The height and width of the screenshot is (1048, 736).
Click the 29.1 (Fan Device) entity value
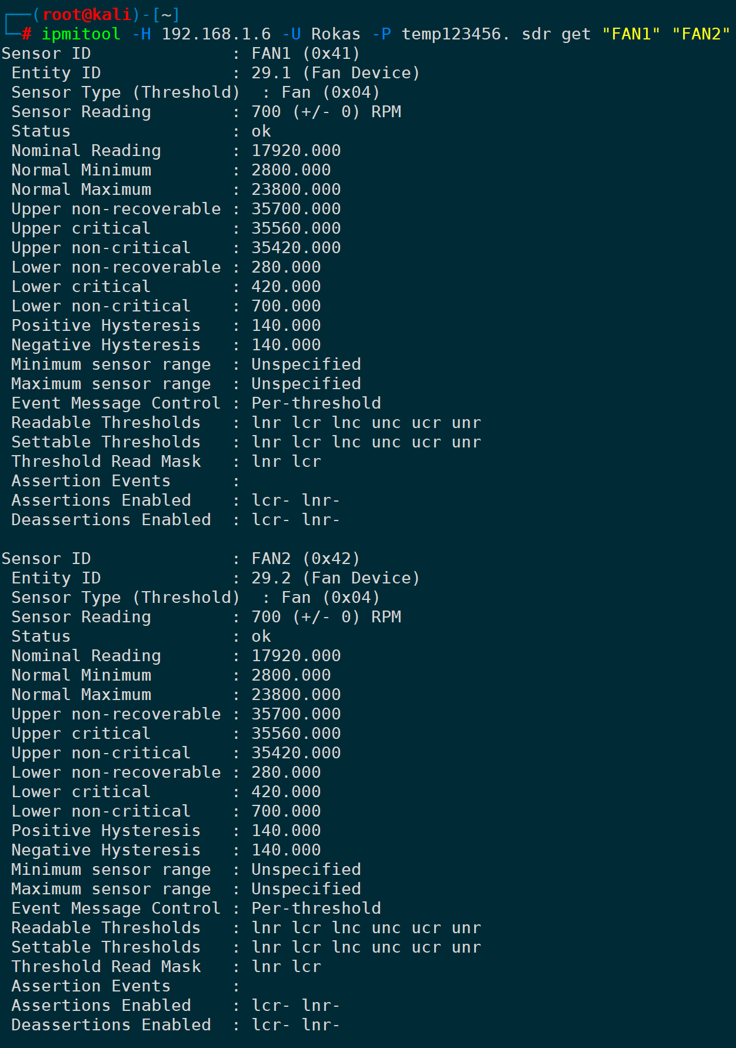click(x=335, y=73)
